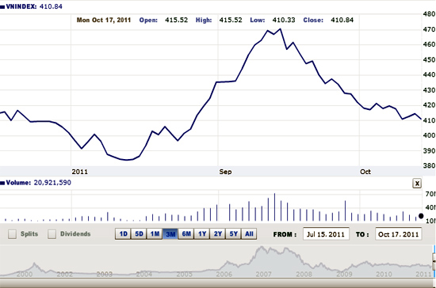Viewport: 436px width, 288px height.
Task: Click the Oct axis label
Action: (x=365, y=172)
